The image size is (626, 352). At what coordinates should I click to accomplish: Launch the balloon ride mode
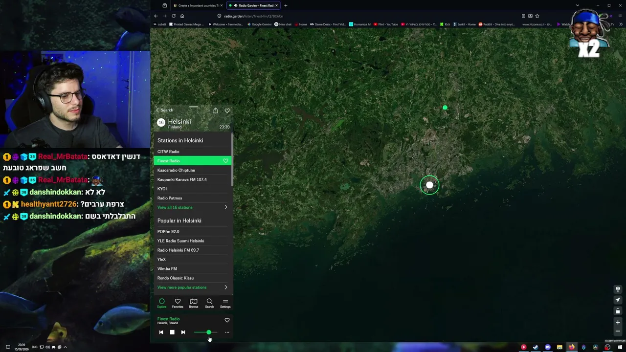pos(618,289)
